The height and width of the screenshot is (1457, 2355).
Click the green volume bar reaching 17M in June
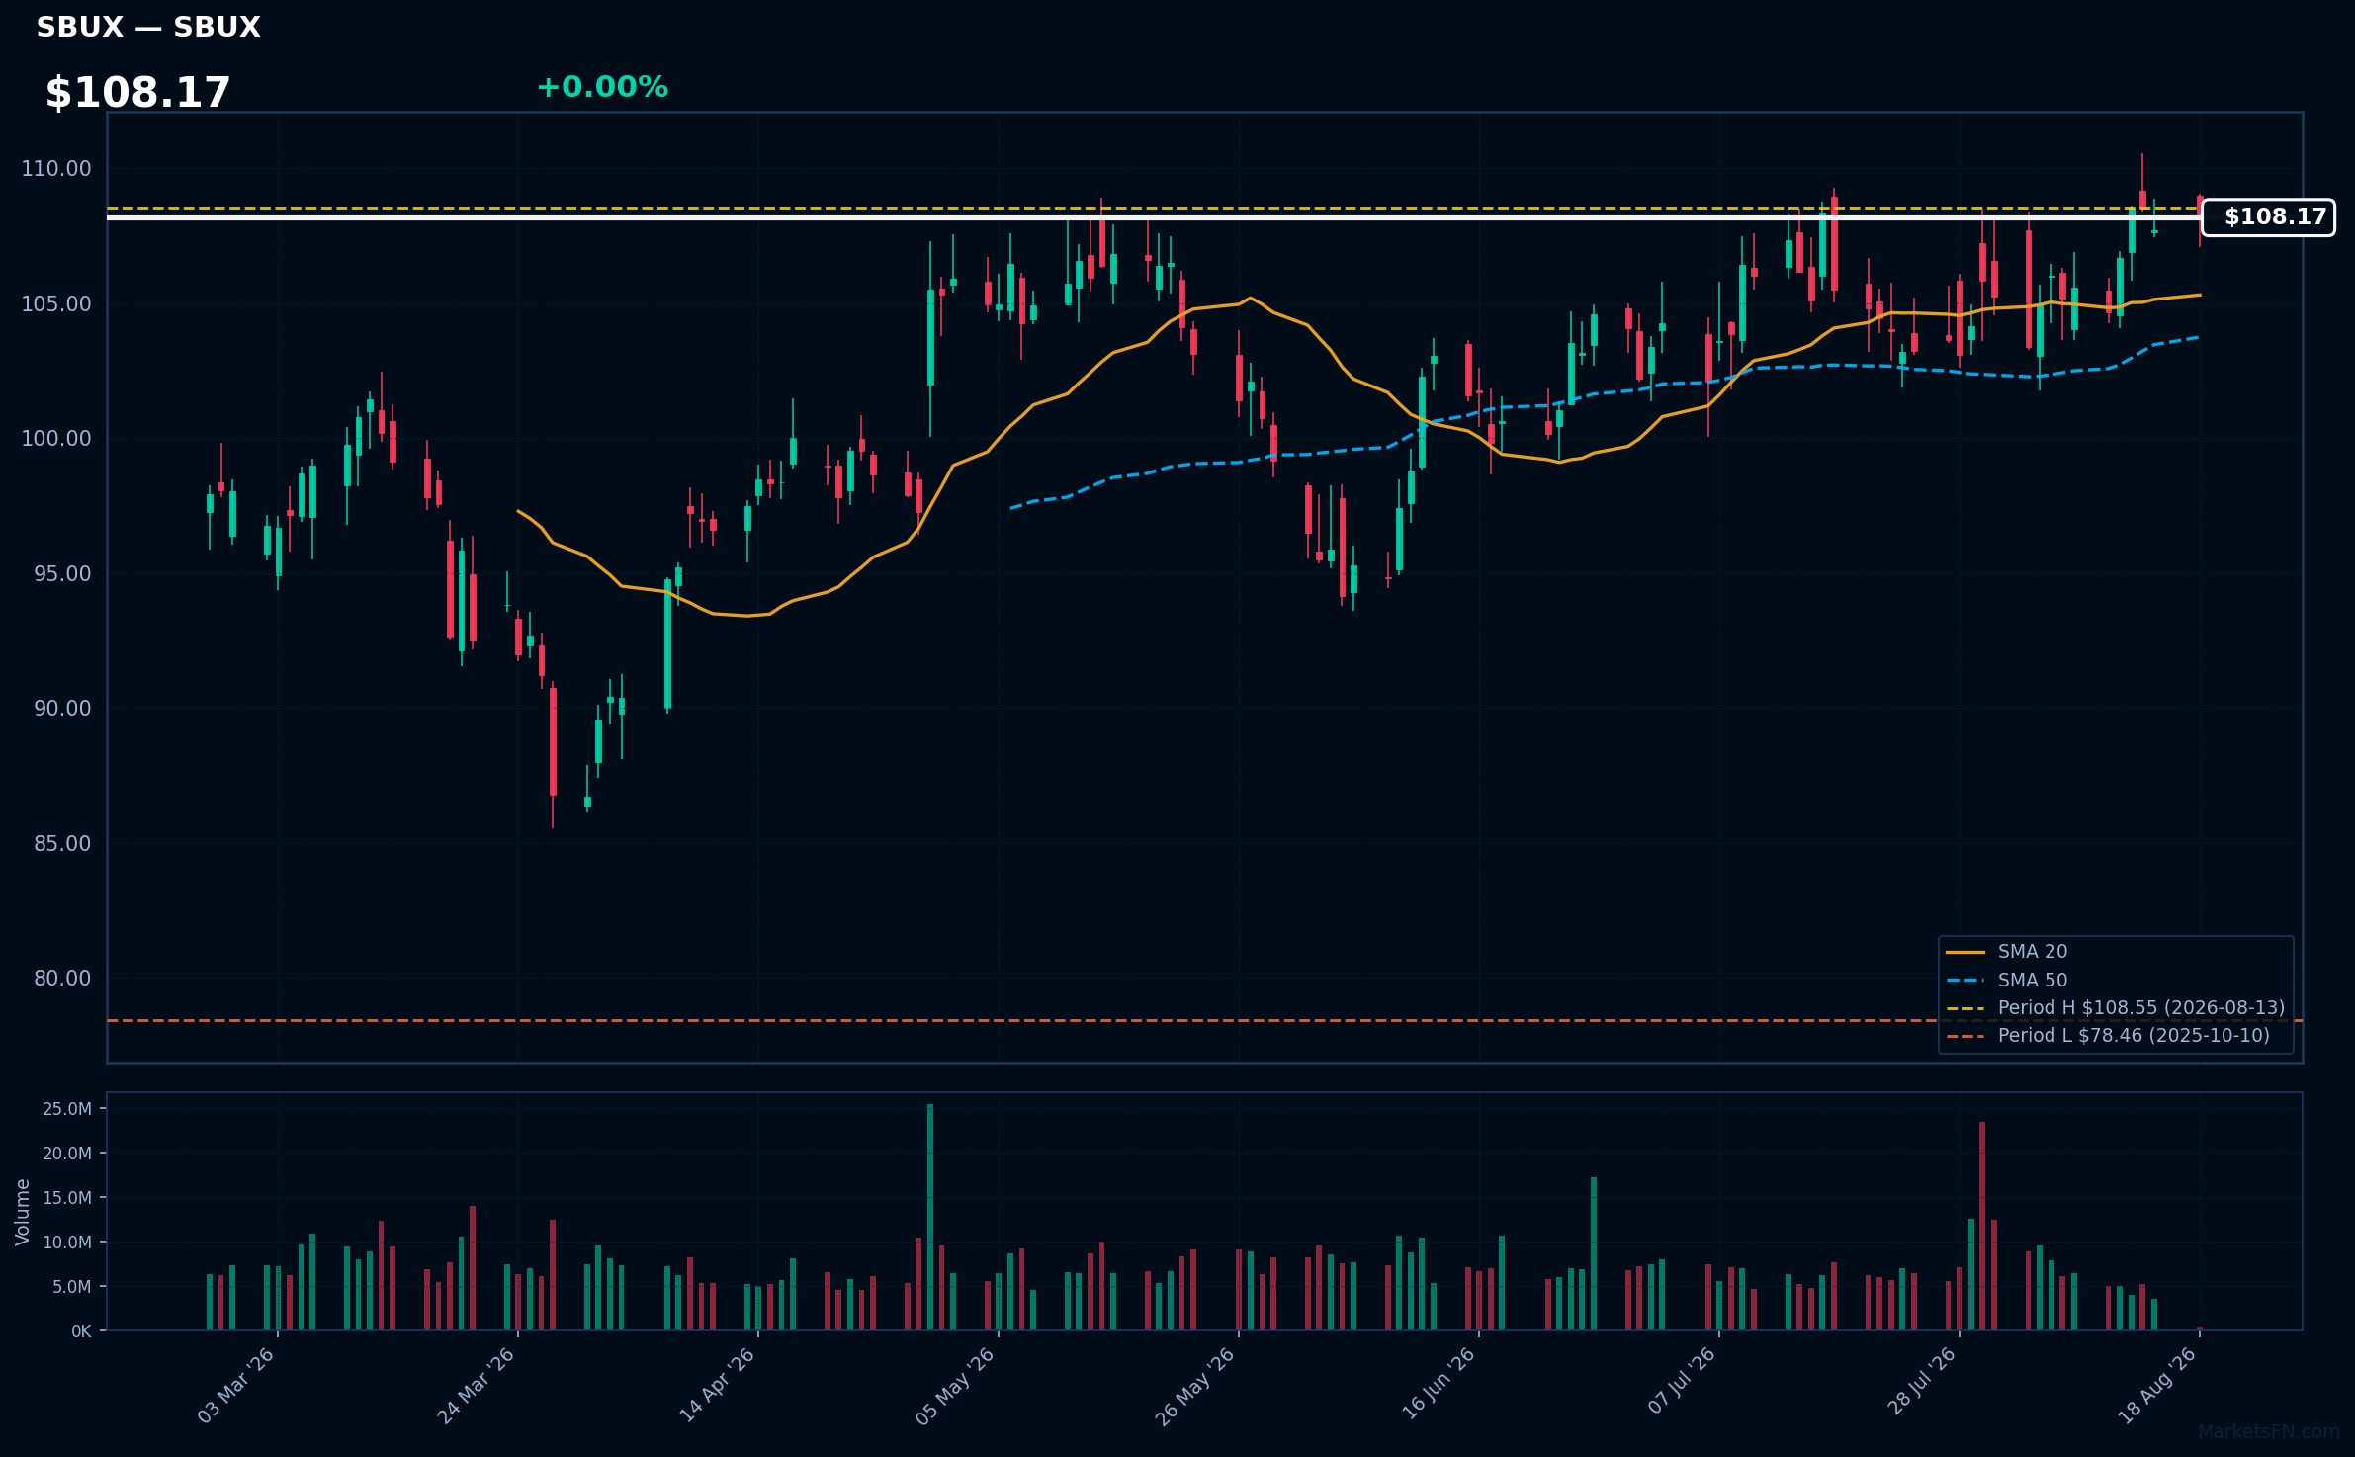pyautogui.click(x=1594, y=1253)
